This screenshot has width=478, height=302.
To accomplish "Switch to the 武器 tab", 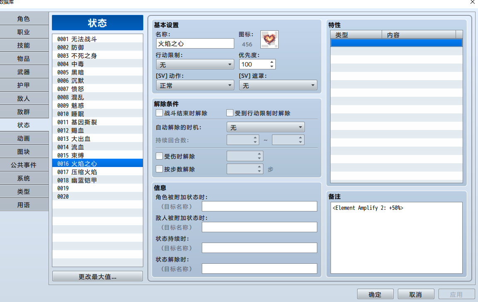I will (x=24, y=72).
